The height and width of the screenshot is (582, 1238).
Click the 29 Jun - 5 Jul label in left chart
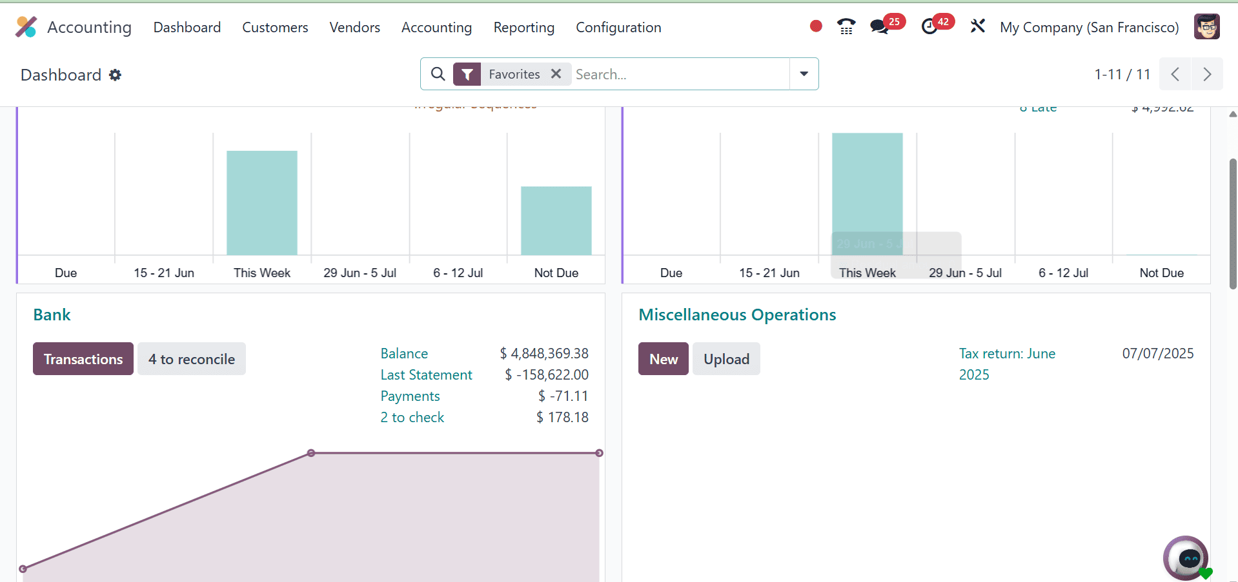click(360, 273)
